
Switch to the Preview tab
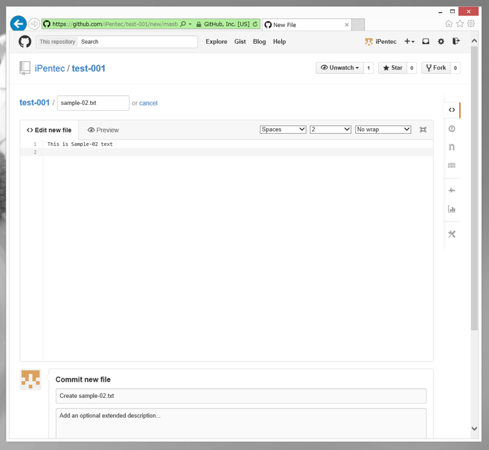click(x=103, y=130)
